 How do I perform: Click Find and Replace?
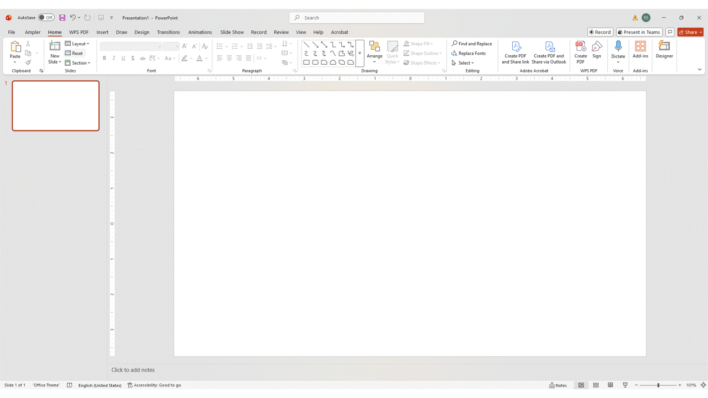472,44
